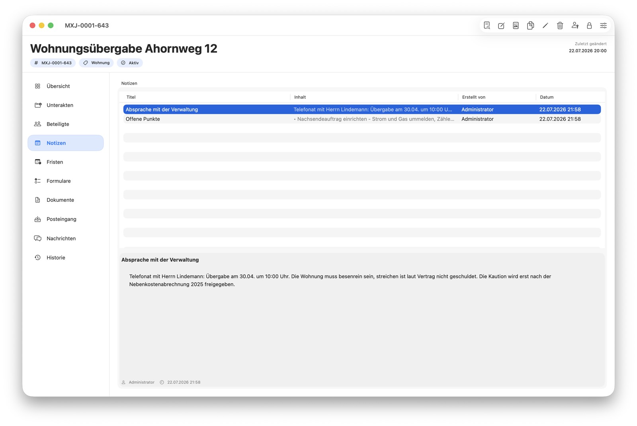Click the padlock lock icon

(589, 25)
